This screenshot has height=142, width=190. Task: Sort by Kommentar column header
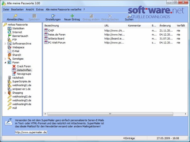coord(138,26)
